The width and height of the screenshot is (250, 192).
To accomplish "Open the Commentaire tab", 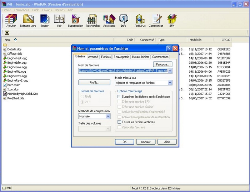I will click(x=160, y=57).
